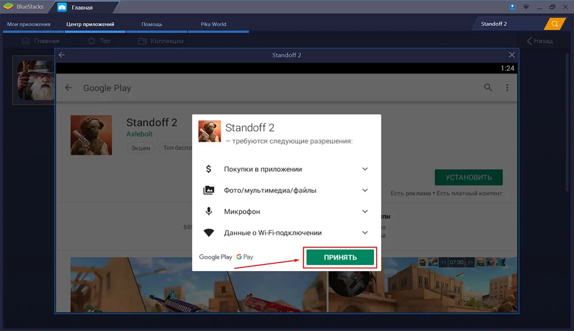Restore down the BlueStacks window
The height and width of the screenshot is (331, 574).
click(552, 7)
